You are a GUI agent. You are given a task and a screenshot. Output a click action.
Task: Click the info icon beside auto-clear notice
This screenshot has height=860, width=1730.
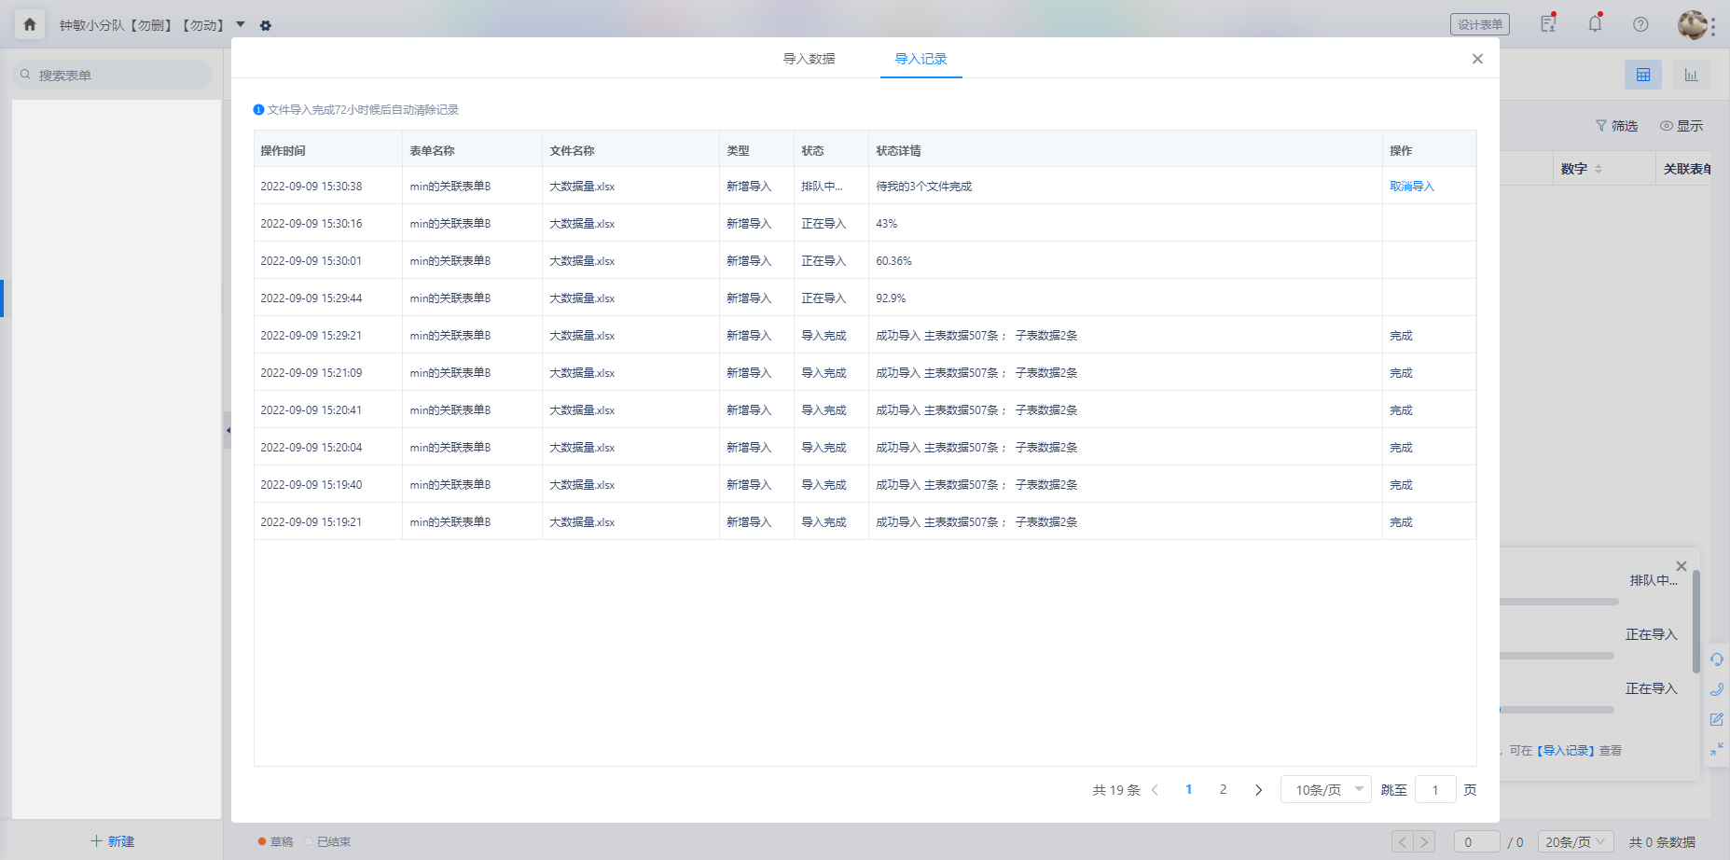[258, 110]
